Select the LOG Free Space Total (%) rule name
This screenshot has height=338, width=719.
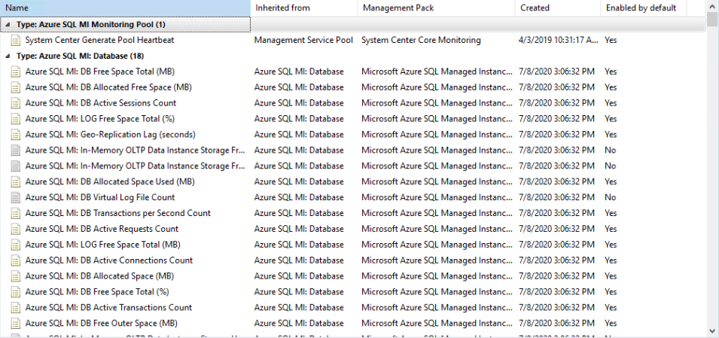coord(100,119)
